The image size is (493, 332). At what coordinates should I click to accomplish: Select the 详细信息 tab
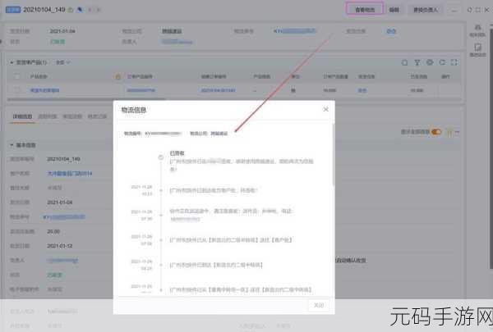point(23,116)
